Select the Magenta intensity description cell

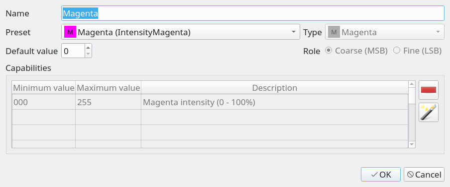click(274, 102)
